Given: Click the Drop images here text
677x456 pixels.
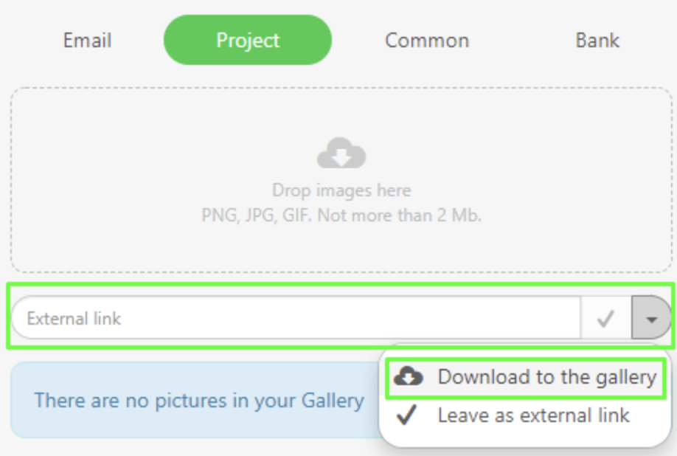Looking at the screenshot, I should [341, 190].
